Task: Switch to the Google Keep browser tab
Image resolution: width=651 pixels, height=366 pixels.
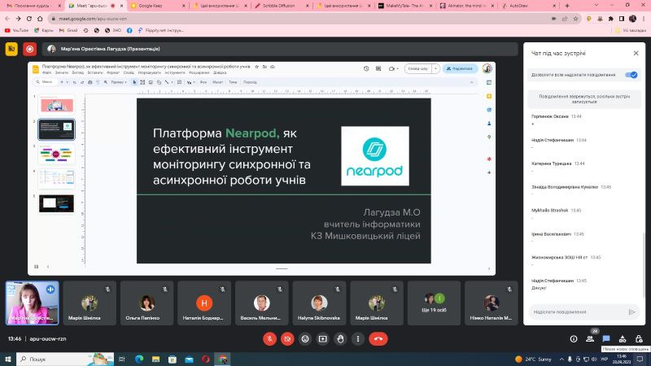Action: (x=158, y=6)
